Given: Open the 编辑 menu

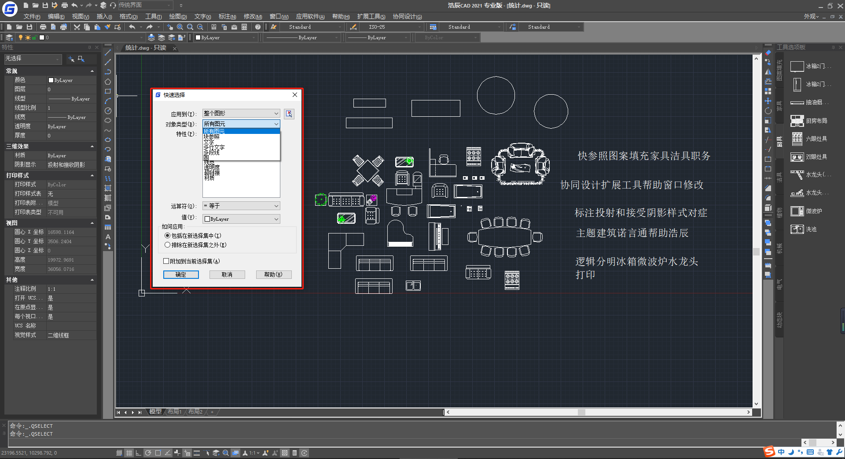Looking at the screenshot, I should (x=56, y=17).
